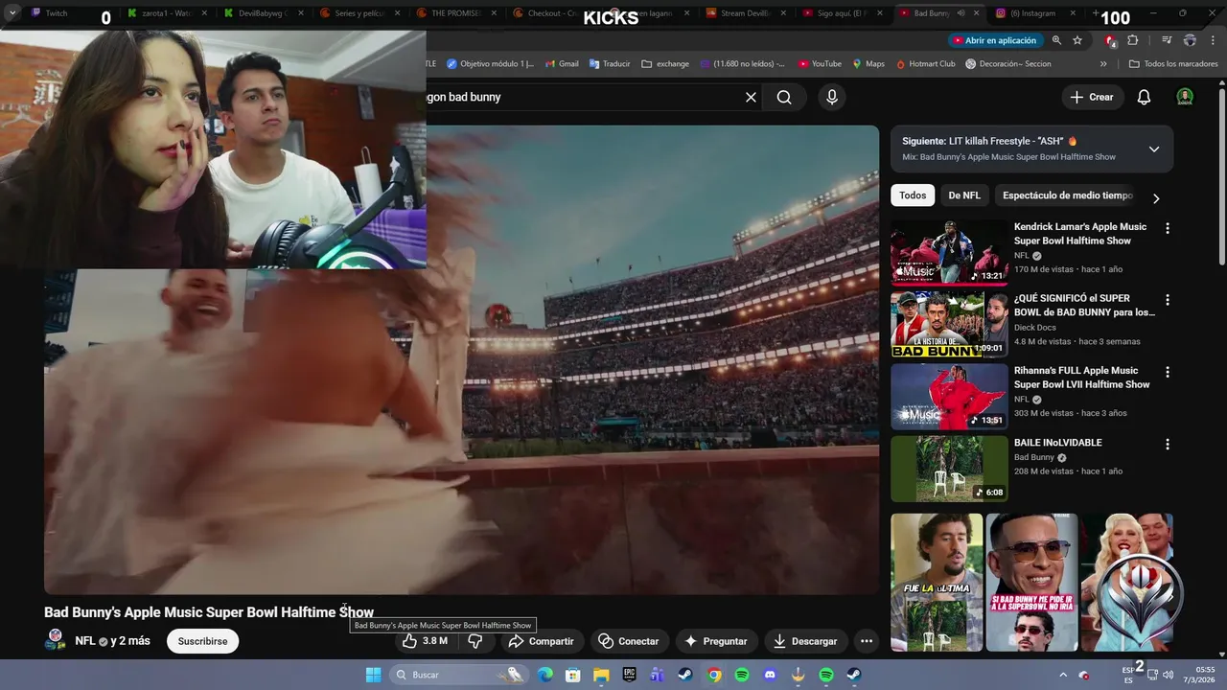Open more actions three-dot menu below video
This screenshot has width=1227, height=690.
pyautogui.click(x=867, y=641)
